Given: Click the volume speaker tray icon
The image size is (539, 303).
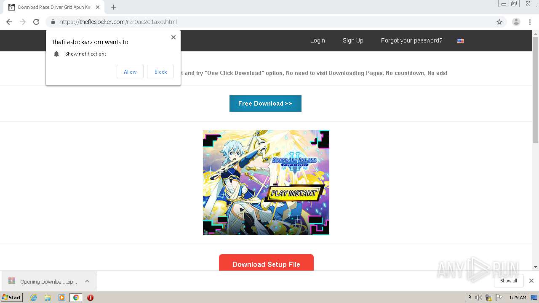Looking at the screenshot, I should pyautogui.click(x=479, y=298).
